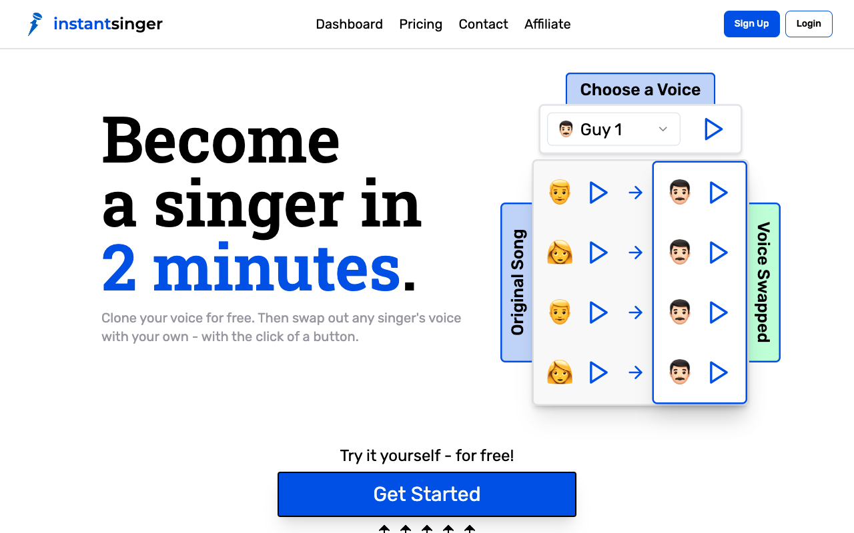Click the first row conversion arrow icon
The image size is (854, 533).
coord(636,193)
